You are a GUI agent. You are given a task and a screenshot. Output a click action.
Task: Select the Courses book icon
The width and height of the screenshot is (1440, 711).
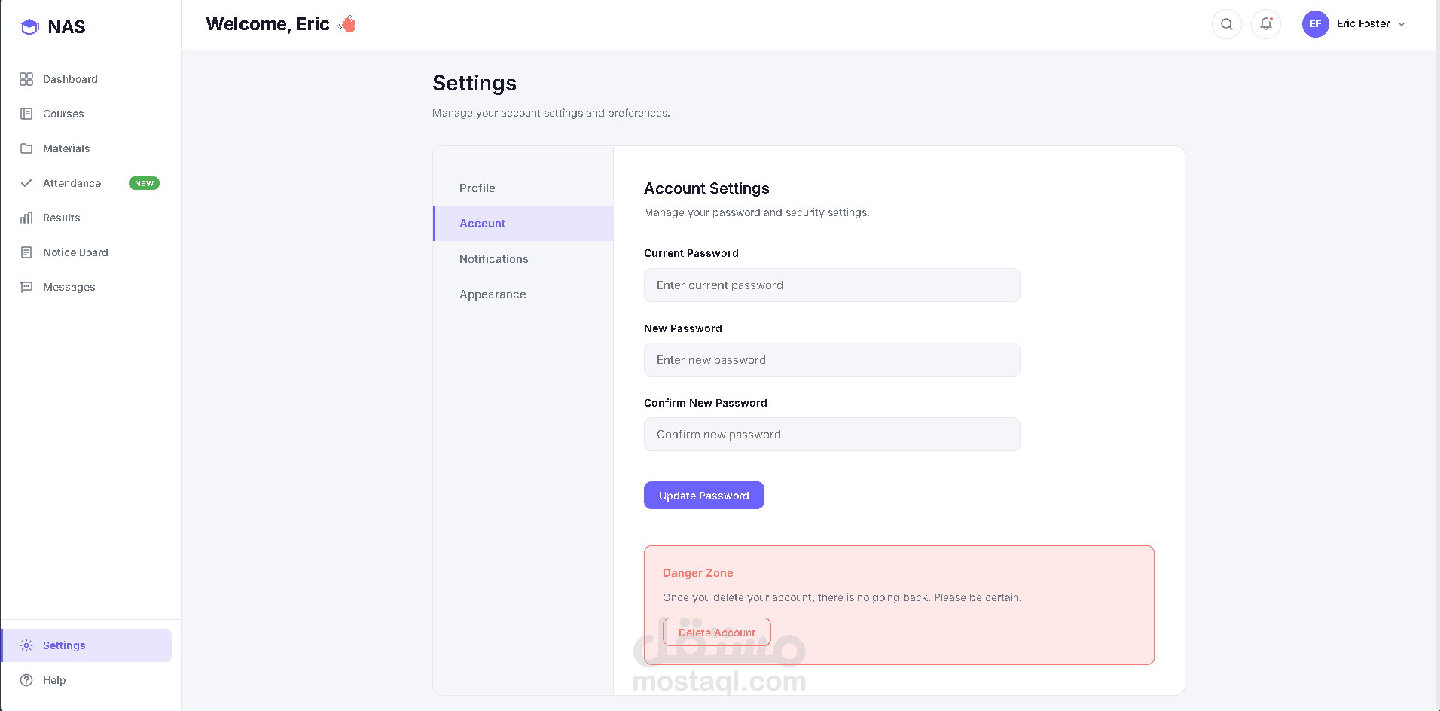pos(26,114)
